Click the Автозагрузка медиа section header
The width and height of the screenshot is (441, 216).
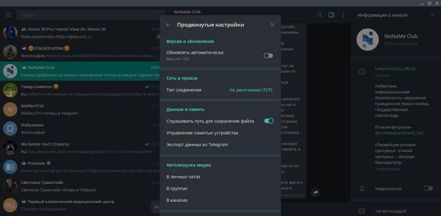[188, 165]
